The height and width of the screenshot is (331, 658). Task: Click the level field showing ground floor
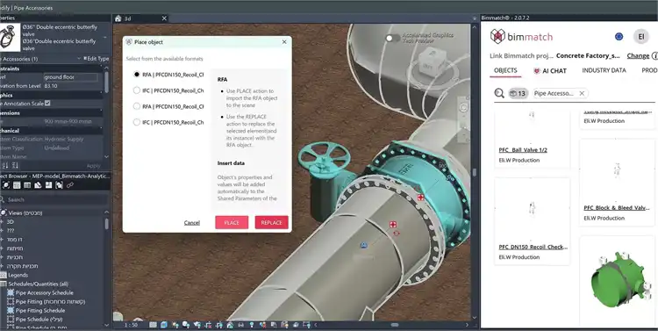(x=70, y=77)
